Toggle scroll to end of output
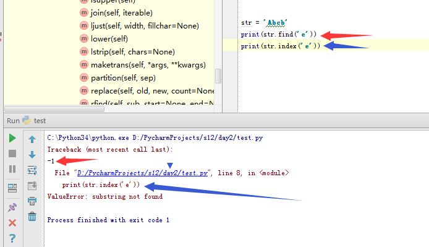The image size is (429, 247). pyautogui.click(x=32, y=186)
